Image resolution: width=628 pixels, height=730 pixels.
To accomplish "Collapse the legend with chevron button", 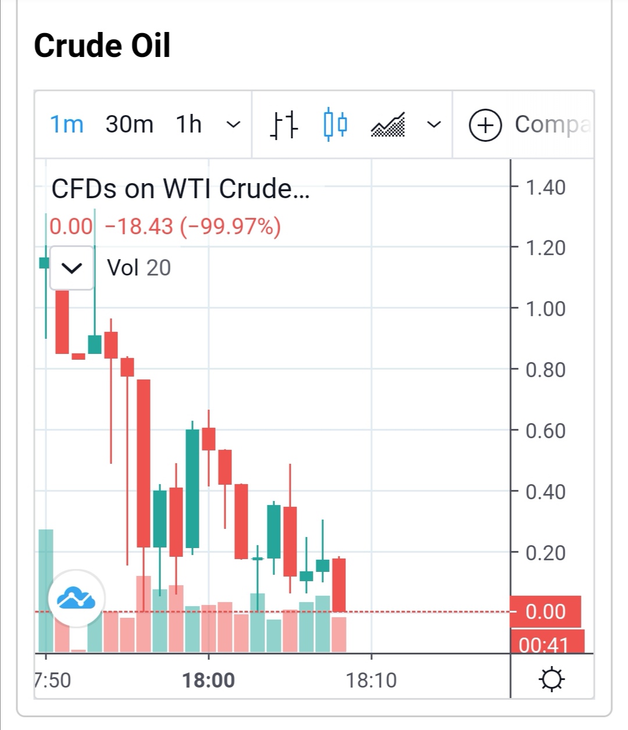I will [x=72, y=268].
